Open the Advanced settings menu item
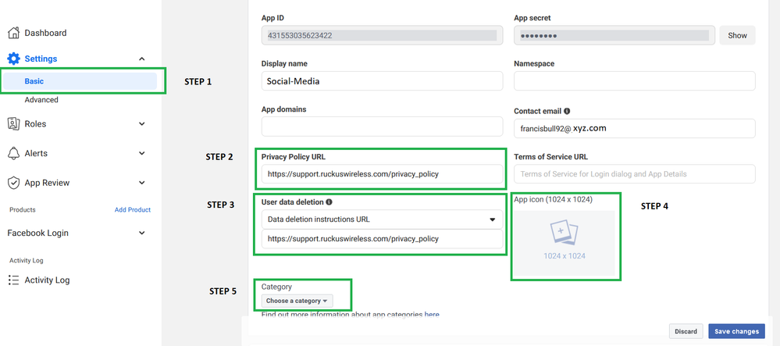Viewport: 780px width, 346px height. point(41,100)
